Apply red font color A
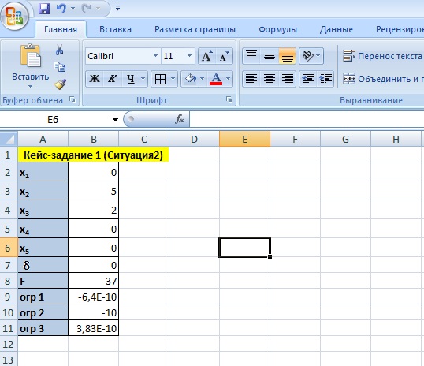This screenshot has width=424, height=366. pos(216,79)
